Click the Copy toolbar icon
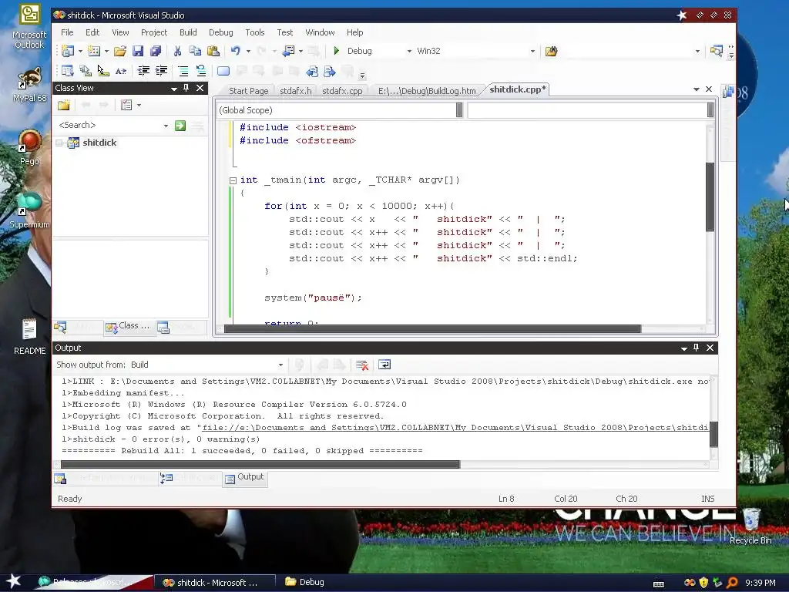The image size is (789, 592). (x=195, y=51)
